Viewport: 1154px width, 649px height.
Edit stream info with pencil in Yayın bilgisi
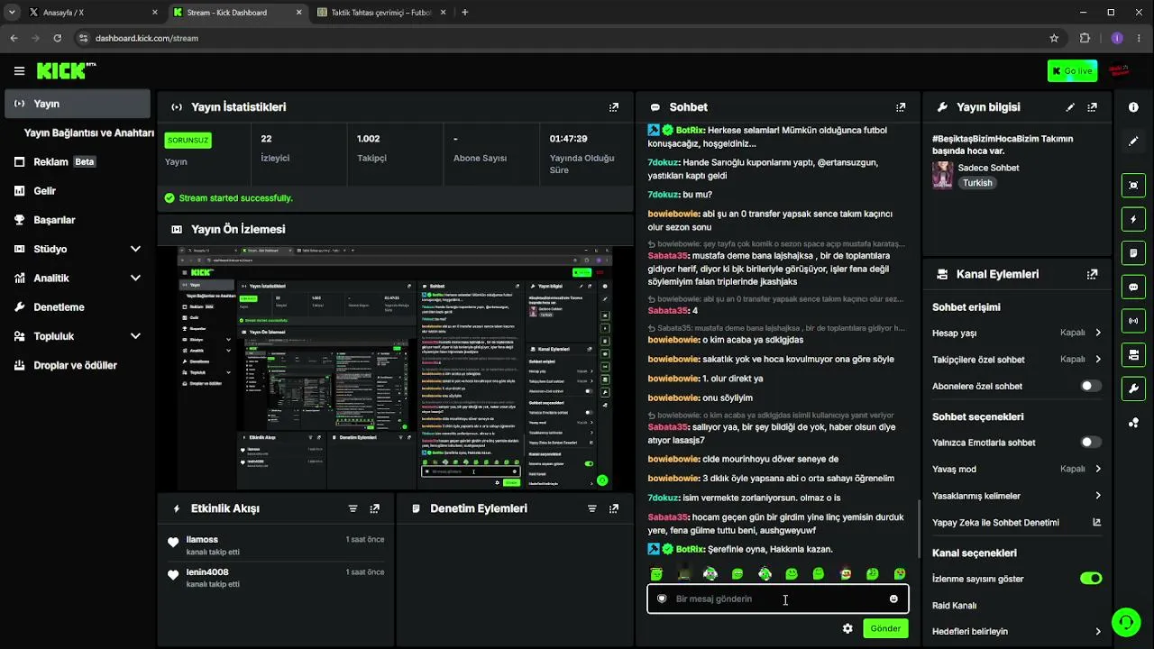click(x=1070, y=107)
